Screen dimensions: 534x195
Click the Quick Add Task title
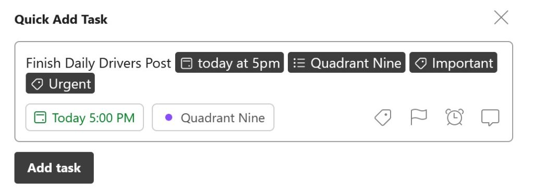pos(61,19)
